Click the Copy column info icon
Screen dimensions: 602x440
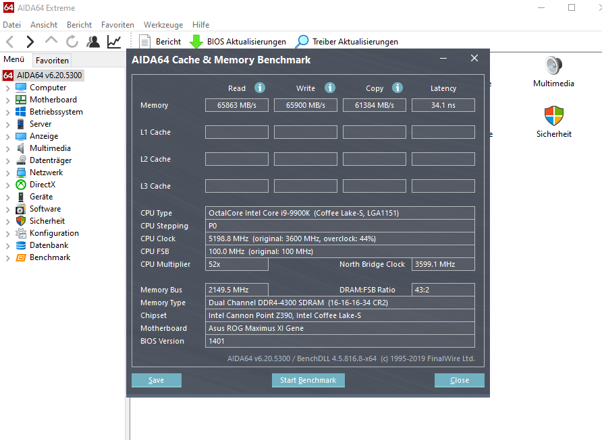(x=398, y=88)
